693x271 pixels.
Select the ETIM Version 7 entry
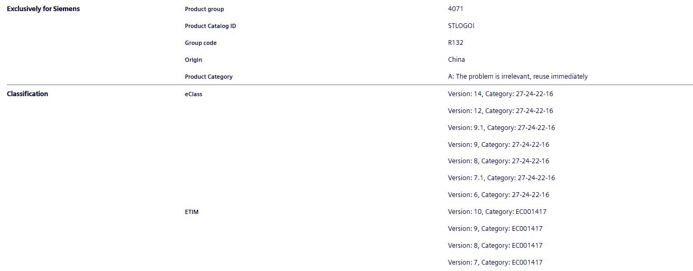pyautogui.click(x=495, y=263)
